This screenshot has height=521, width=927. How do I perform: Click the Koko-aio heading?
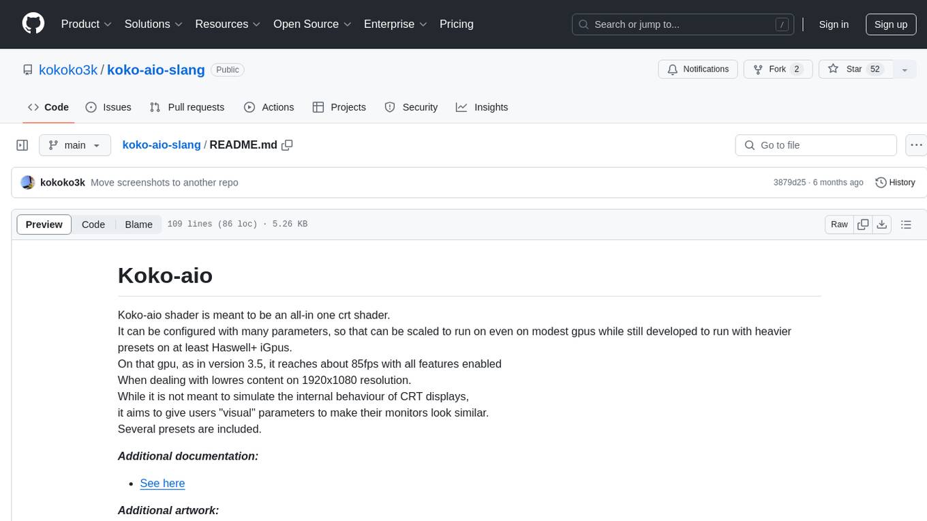(165, 276)
